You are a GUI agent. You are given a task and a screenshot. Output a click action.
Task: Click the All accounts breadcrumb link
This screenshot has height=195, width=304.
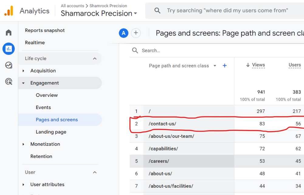coord(72,6)
